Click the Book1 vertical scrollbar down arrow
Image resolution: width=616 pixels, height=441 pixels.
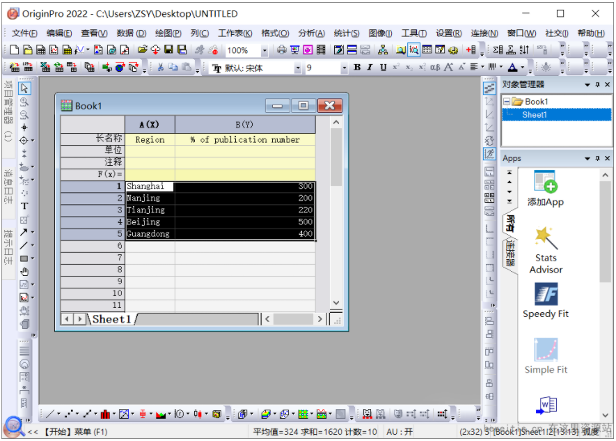[336, 302]
